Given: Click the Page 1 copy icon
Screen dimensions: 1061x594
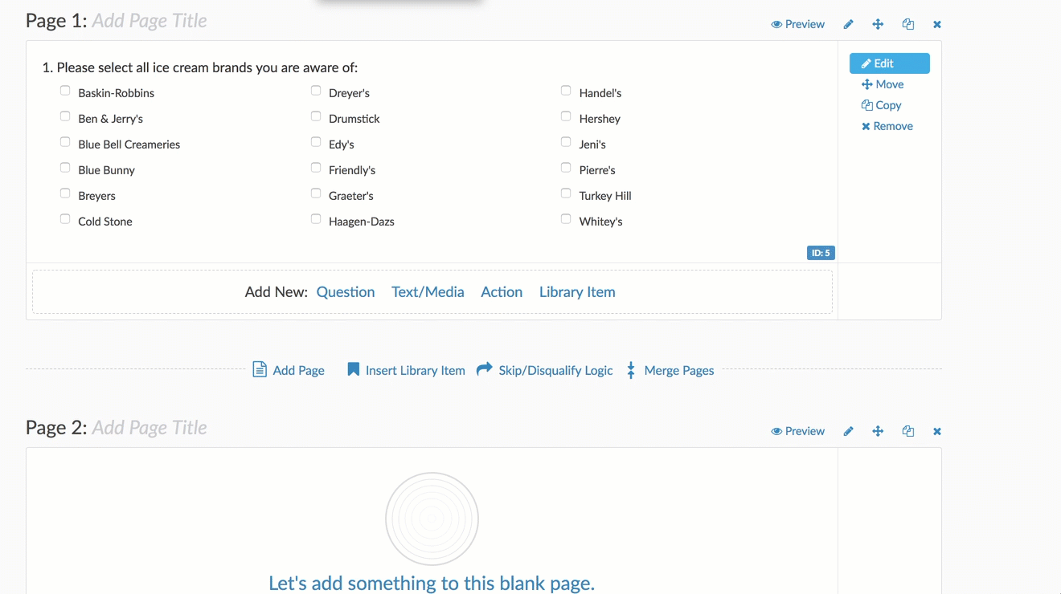Looking at the screenshot, I should click(908, 24).
